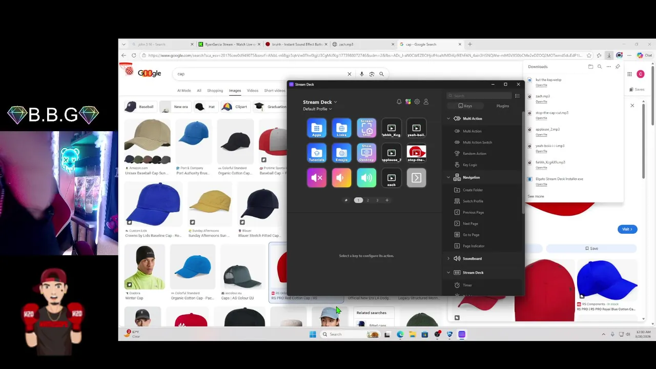
Task: Open the Videos tab on Google
Action: (253, 91)
